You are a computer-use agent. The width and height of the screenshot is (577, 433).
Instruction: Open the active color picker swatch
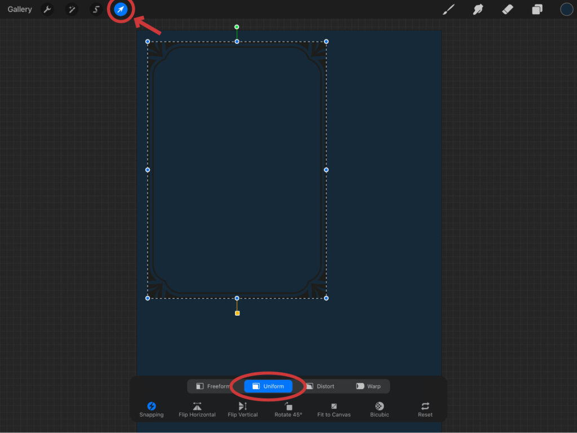[566, 10]
